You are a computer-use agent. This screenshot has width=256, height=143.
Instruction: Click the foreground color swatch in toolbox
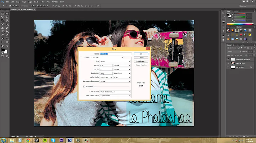click(3, 50)
